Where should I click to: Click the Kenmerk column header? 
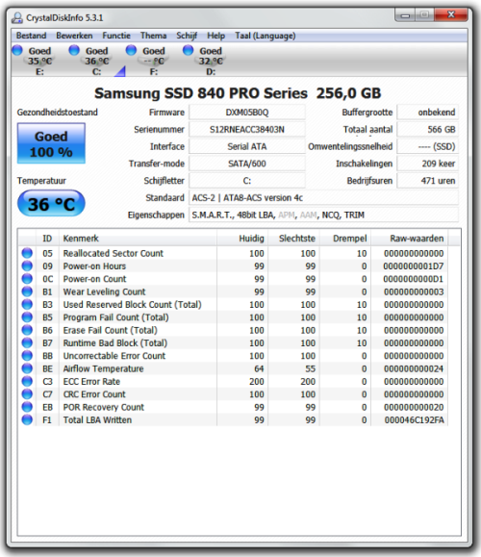pos(138,238)
